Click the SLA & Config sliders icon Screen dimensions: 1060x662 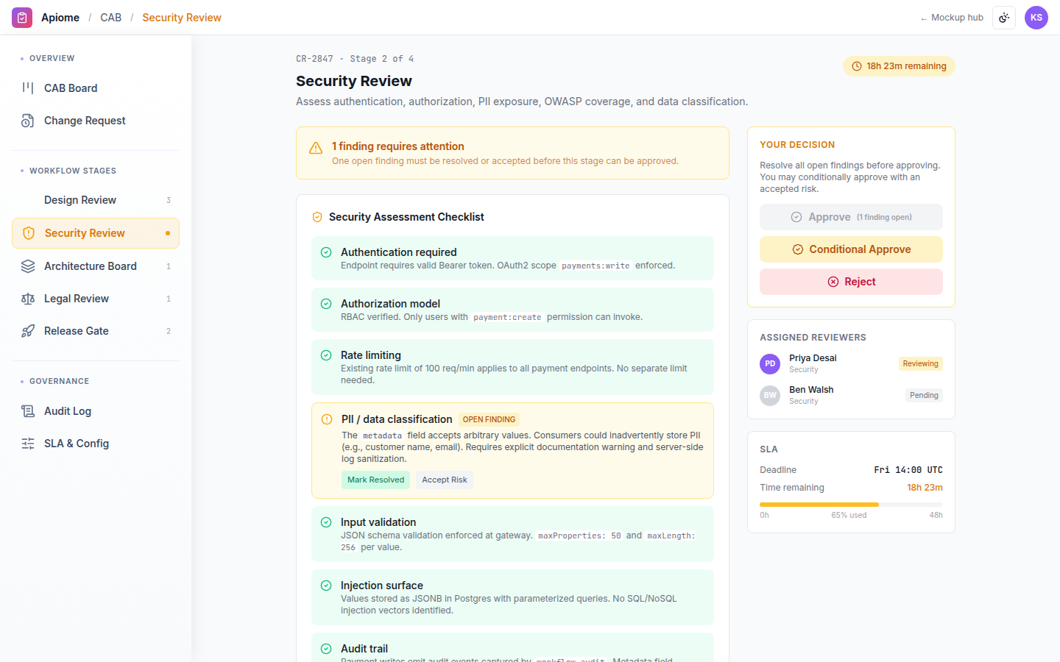pos(28,444)
